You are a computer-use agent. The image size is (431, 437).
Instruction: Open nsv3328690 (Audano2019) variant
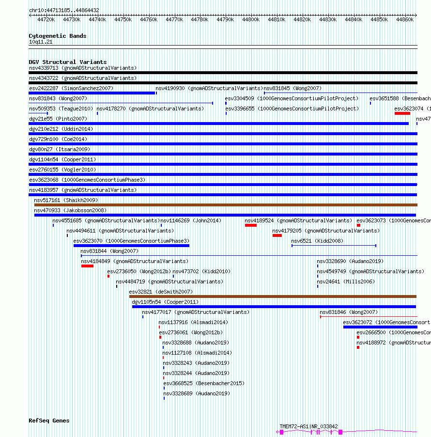point(350,262)
